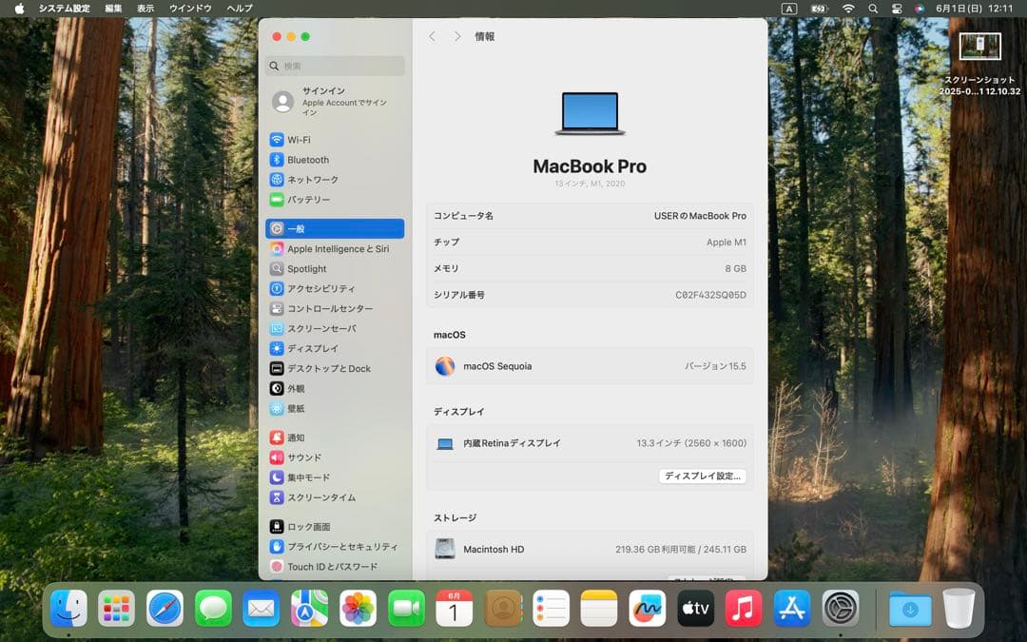
Task: Click the ディスプレイ設定 button
Action: [703, 476]
